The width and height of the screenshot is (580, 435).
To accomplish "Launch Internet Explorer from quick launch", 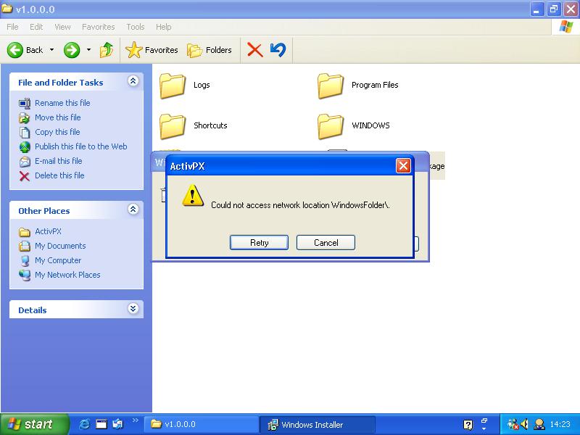I will click(x=85, y=424).
